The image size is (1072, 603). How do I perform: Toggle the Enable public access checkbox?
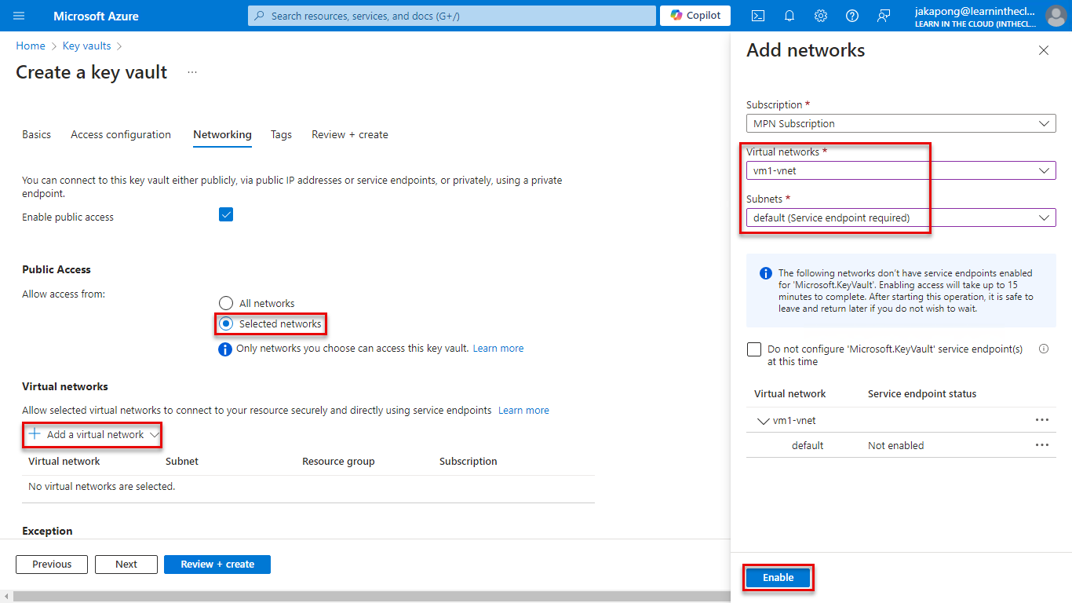pos(226,214)
